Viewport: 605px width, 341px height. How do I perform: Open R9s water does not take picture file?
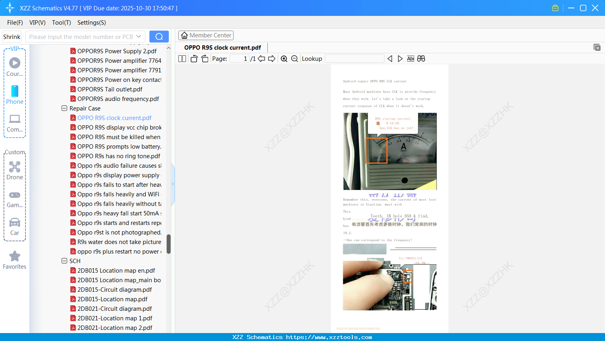[x=119, y=242]
